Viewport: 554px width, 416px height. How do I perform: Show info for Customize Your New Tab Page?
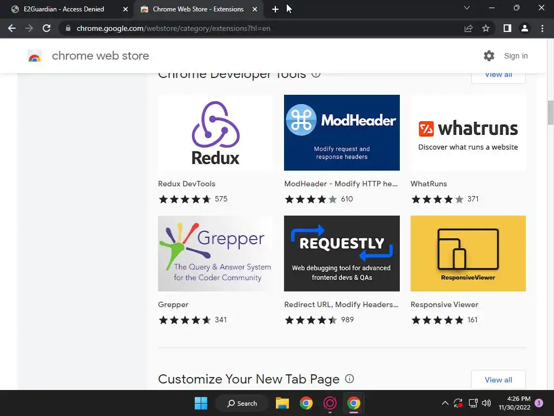(x=349, y=379)
